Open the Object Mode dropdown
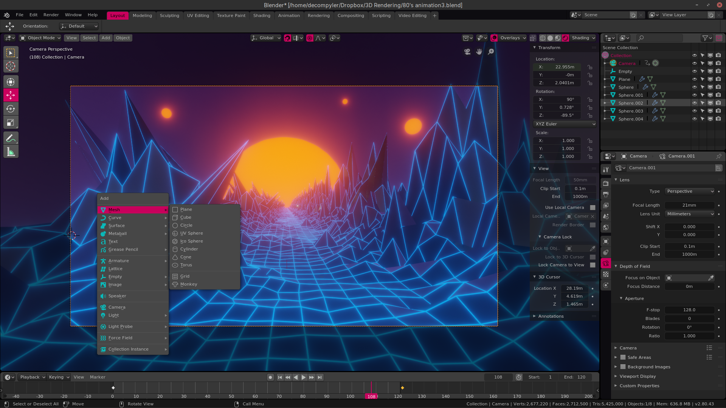This screenshot has height=408, width=726. [x=40, y=38]
